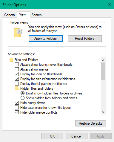Click Reset Folders button

pos(85,39)
